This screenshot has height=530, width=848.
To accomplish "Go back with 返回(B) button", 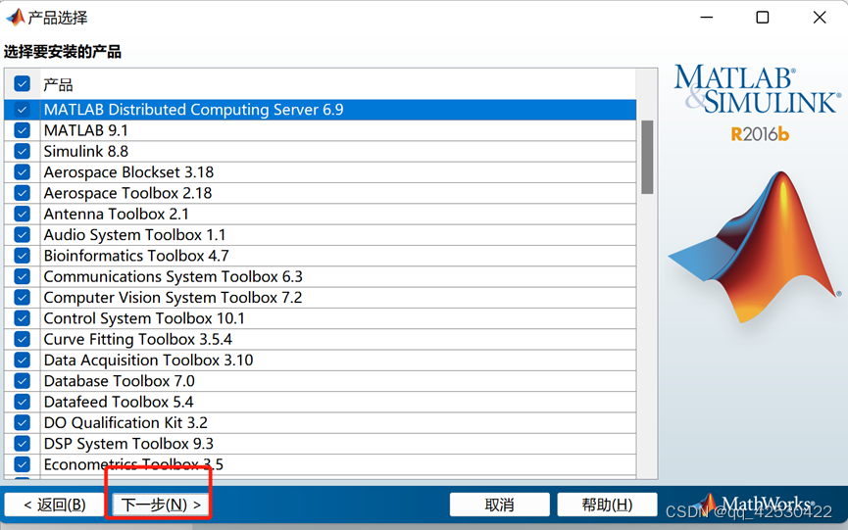I will pyautogui.click(x=54, y=505).
